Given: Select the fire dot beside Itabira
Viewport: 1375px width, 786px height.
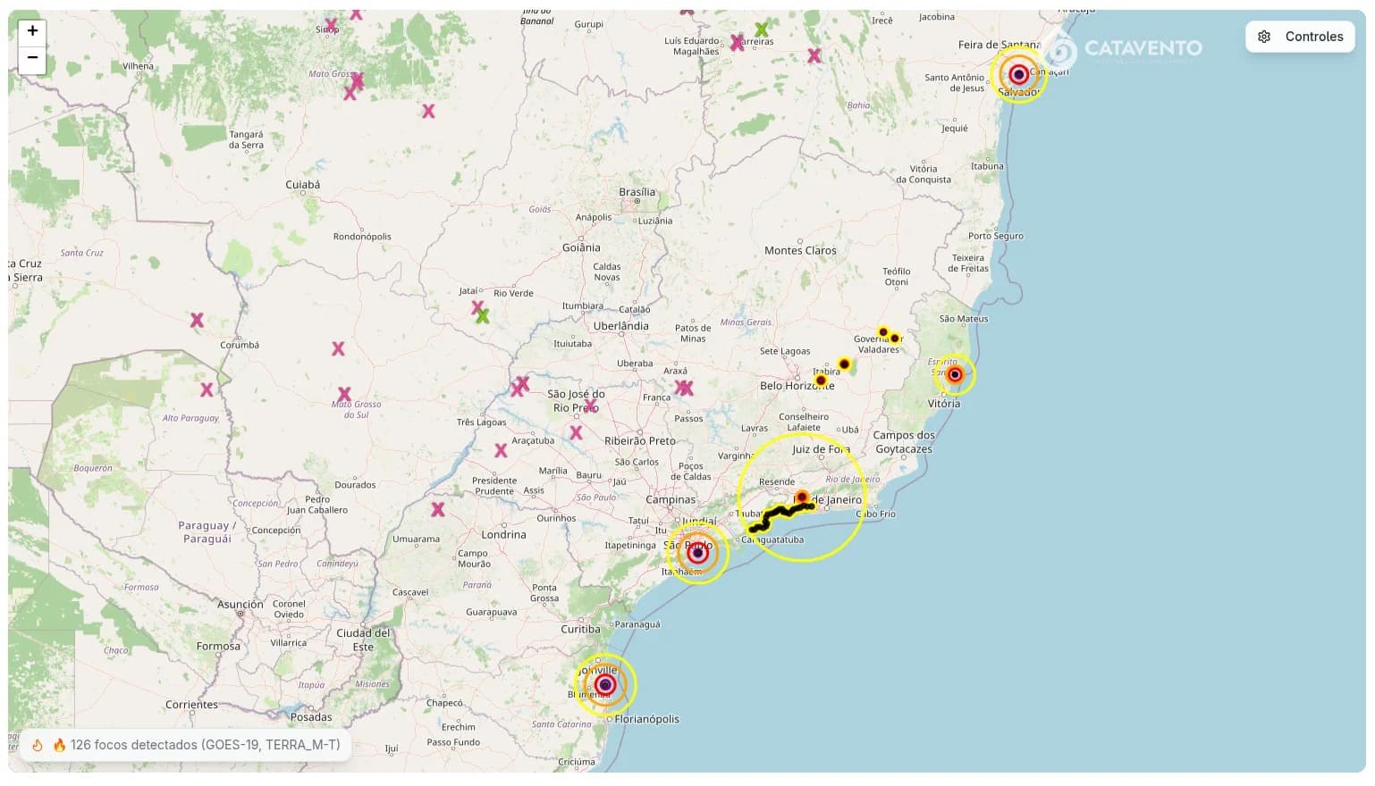Looking at the screenshot, I should [x=844, y=364].
